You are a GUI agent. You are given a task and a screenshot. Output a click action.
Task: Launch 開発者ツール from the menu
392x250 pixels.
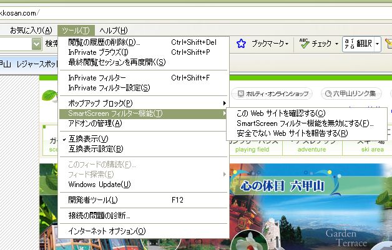(x=92, y=200)
